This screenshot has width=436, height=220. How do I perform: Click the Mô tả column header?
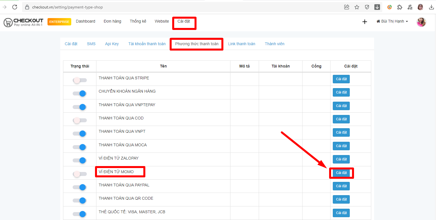pyautogui.click(x=245, y=66)
